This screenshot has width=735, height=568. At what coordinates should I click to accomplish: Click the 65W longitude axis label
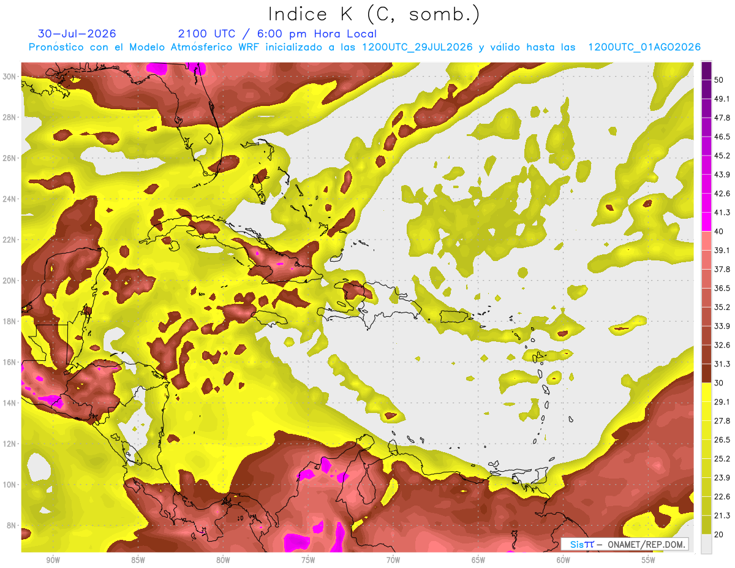[x=478, y=560]
